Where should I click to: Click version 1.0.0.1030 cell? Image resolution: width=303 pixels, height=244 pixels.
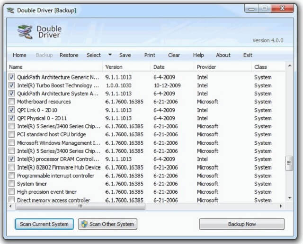click(119, 85)
